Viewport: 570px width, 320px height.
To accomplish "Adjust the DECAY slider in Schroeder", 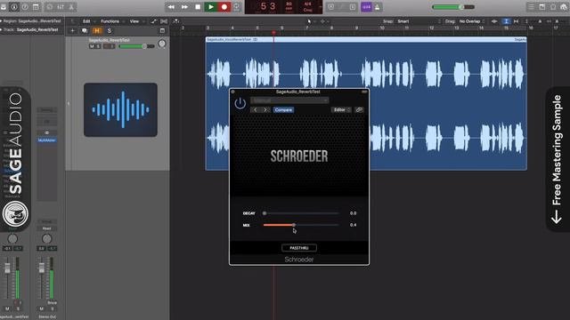I will tap(301, 213).
